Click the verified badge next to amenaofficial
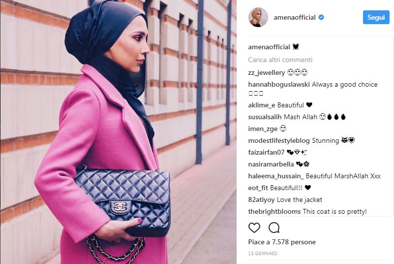 [x=321, y=17]
